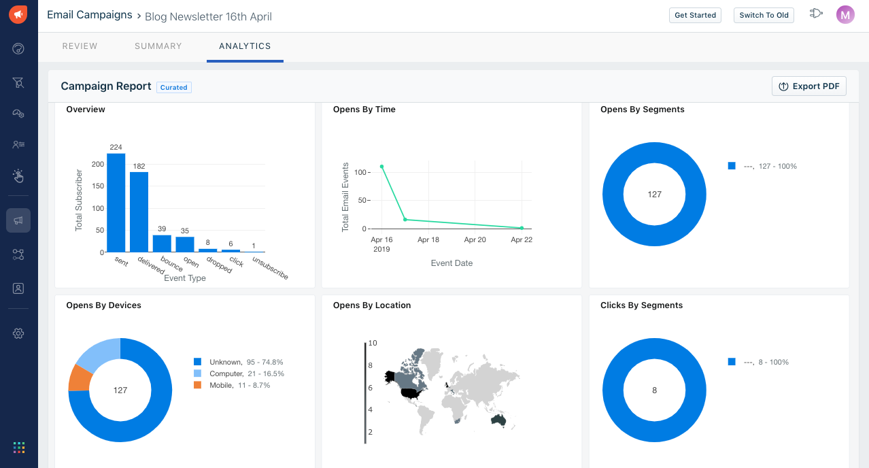This screenshot has height=468, width=869.
Task: Click the plug integrations icon
Action: [x=816, y=14]
